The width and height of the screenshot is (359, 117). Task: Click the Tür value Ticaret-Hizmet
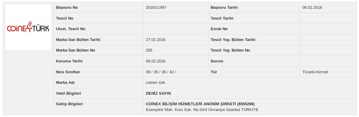point(315,72)
